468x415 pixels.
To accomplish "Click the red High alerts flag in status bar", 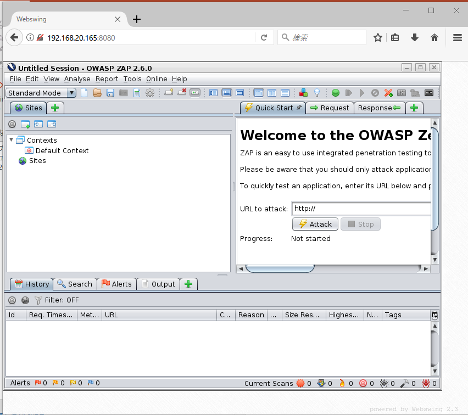I will tap(37, 383).
